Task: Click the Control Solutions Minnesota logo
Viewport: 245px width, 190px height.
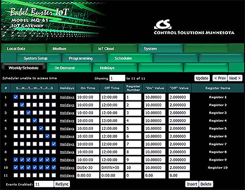Action: click(194, 27)
